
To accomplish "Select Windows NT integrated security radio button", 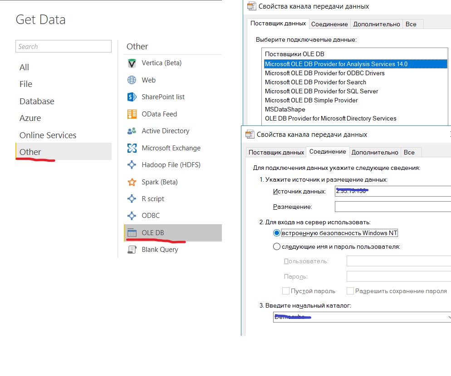I will tap(276, 233).
